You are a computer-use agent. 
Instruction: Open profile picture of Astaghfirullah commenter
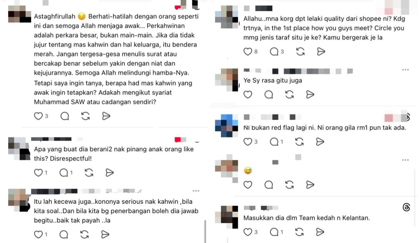point(20,14)
